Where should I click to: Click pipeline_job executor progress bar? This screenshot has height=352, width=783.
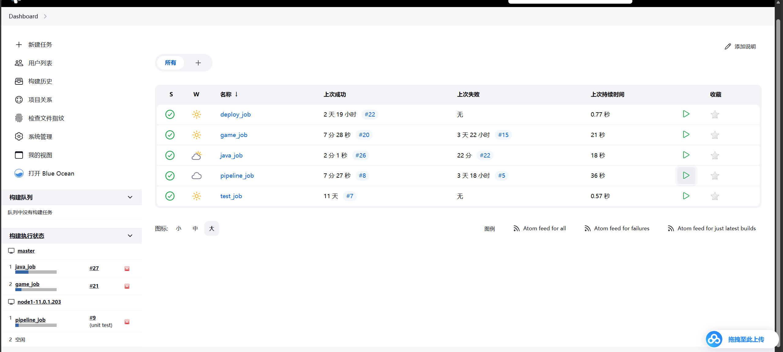pos(36,325)
